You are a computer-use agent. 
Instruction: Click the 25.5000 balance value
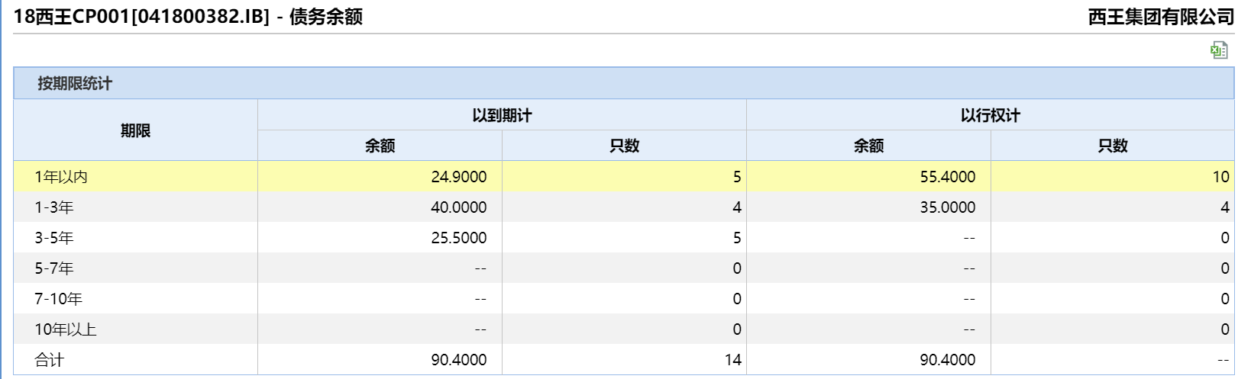click(x=459, y=238)
